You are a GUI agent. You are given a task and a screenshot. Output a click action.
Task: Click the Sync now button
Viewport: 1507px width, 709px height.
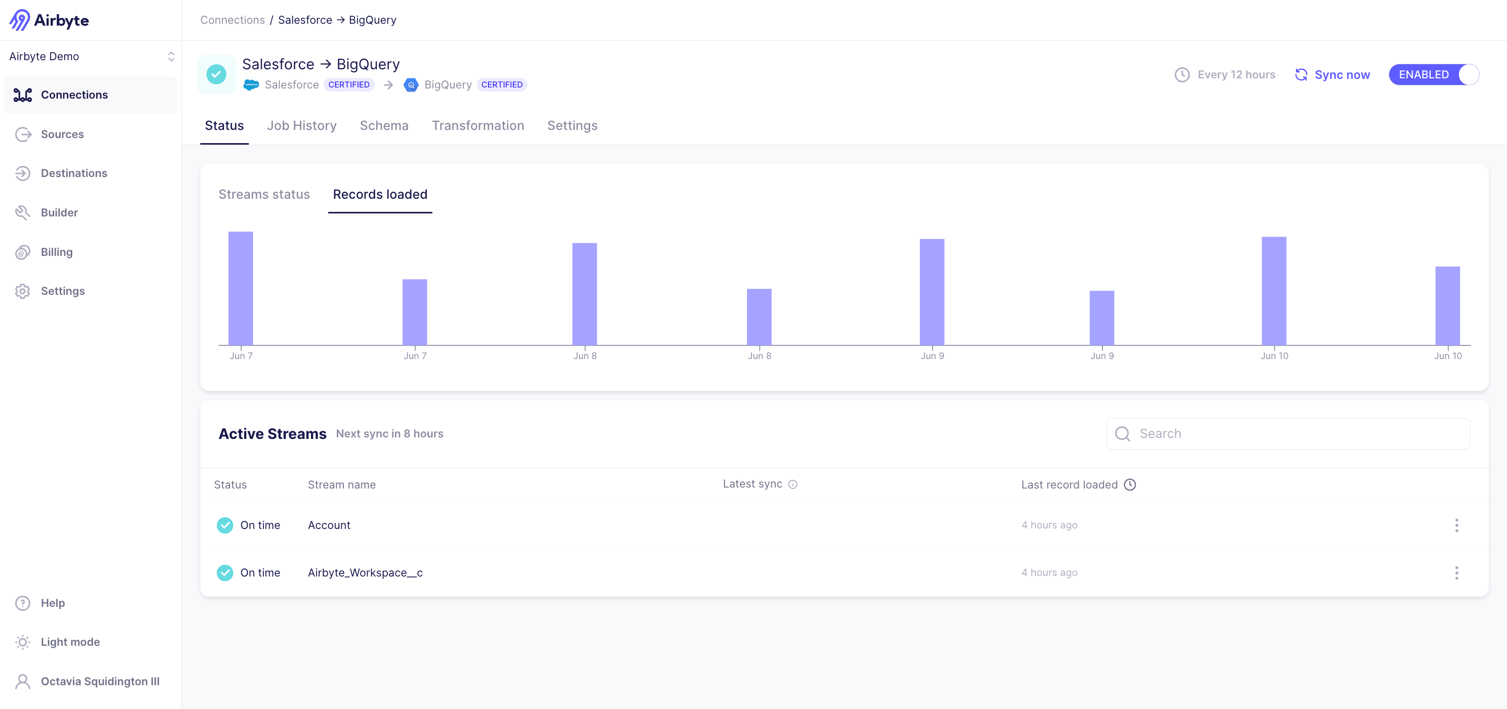(1332, 74)
